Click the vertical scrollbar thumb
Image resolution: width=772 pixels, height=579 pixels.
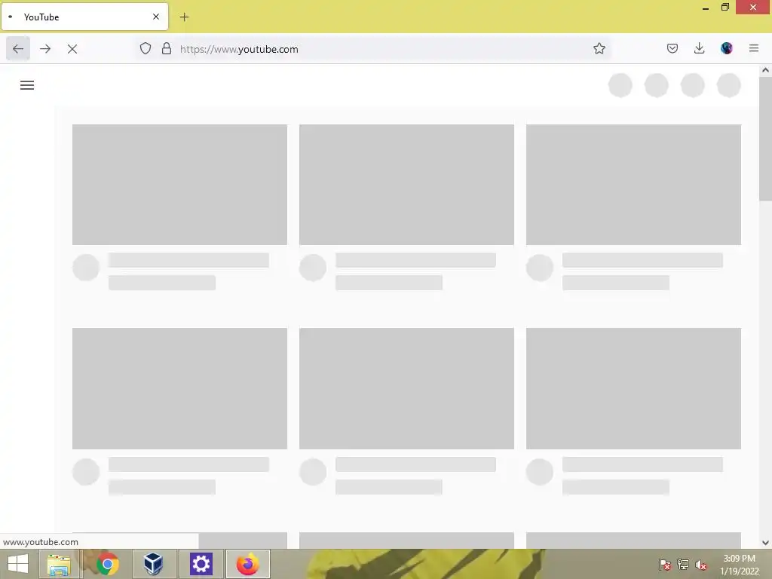pos(765,139)
